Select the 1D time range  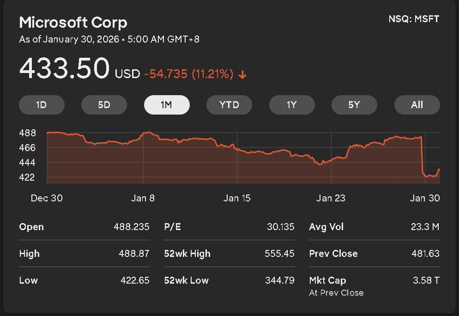[x=42, y=105]
